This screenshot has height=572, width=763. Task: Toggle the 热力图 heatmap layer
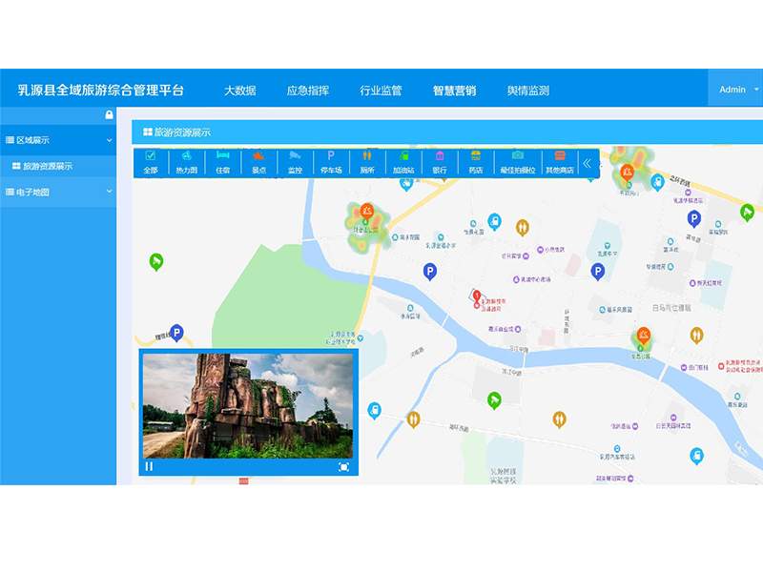[187, 162]
